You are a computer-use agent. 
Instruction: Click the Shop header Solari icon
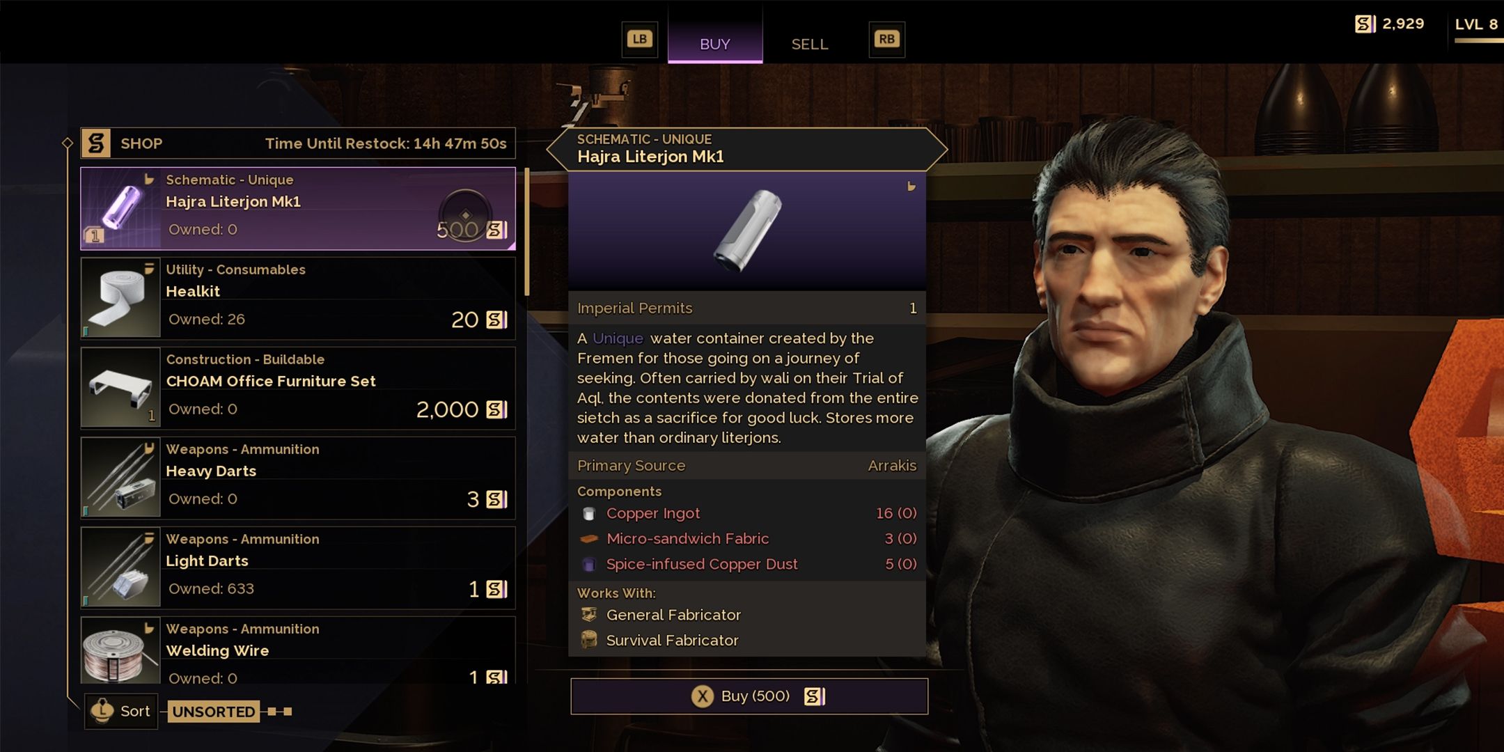tap(96, 143)
